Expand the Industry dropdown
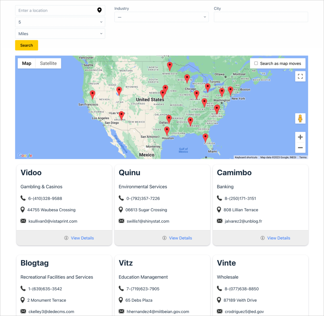This screenshot has width=324, height=316. [x=161, y=17]
